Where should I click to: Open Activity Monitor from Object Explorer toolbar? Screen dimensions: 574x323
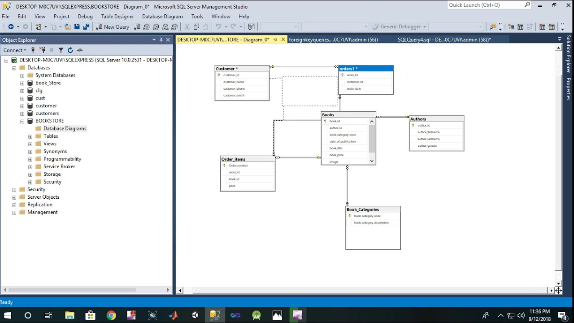[x=80, y=50]
